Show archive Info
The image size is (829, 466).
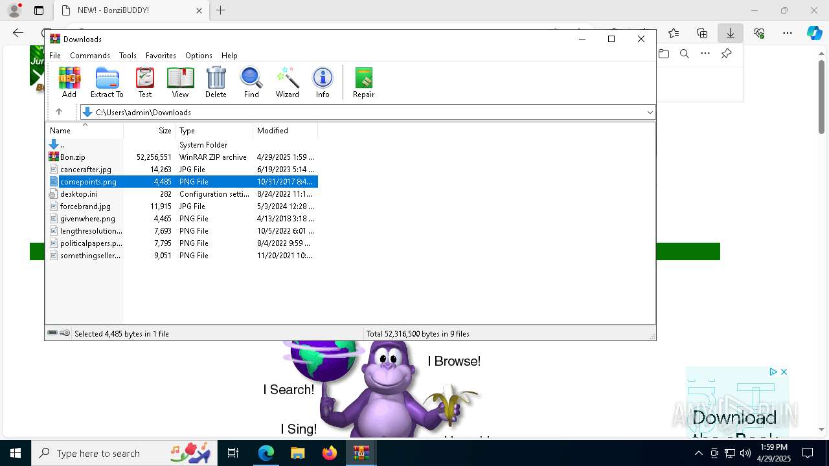[x=323, y=82]
